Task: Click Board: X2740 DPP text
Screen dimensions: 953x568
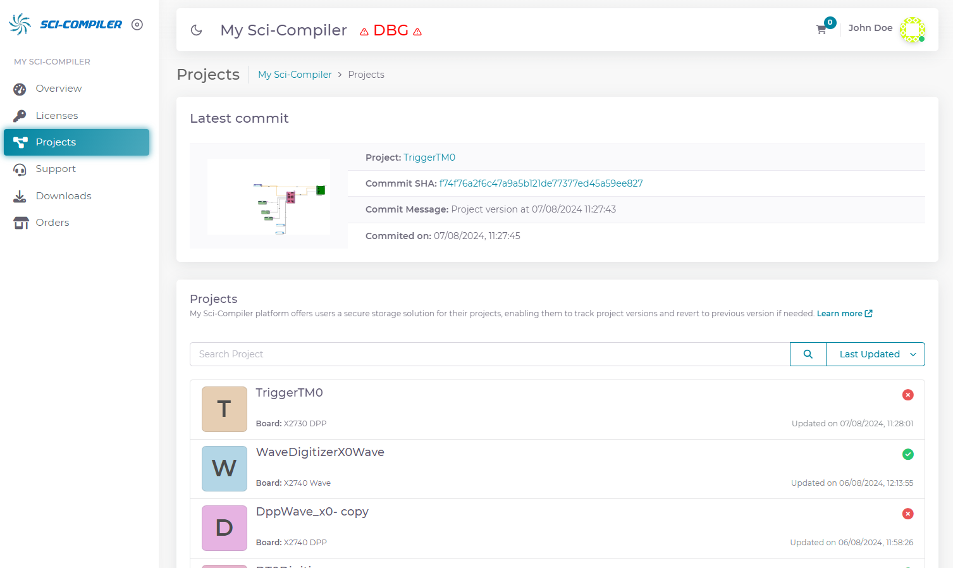Action: pyautogui.click(x=291, y=543)
